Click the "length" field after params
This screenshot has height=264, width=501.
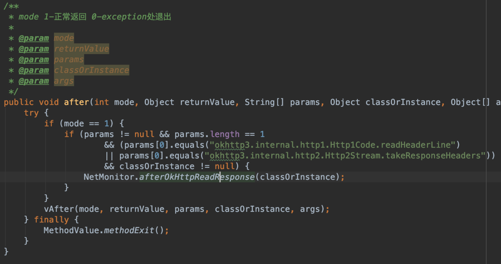[x=225, y=134]
